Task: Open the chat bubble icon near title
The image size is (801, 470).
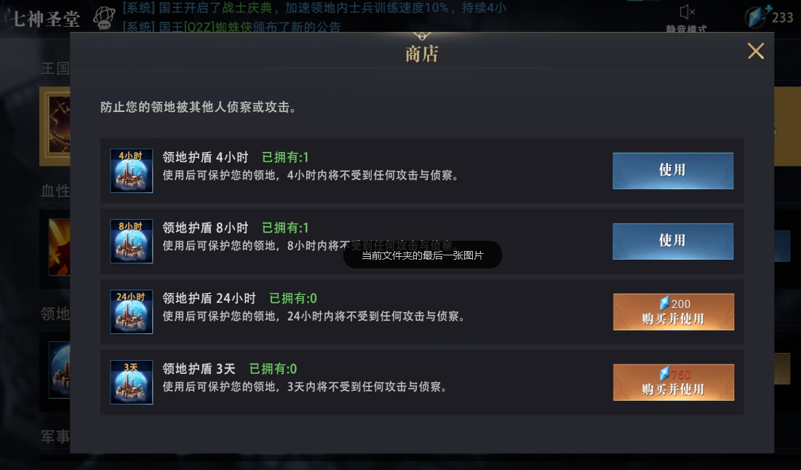Action: tap(104, 18)
